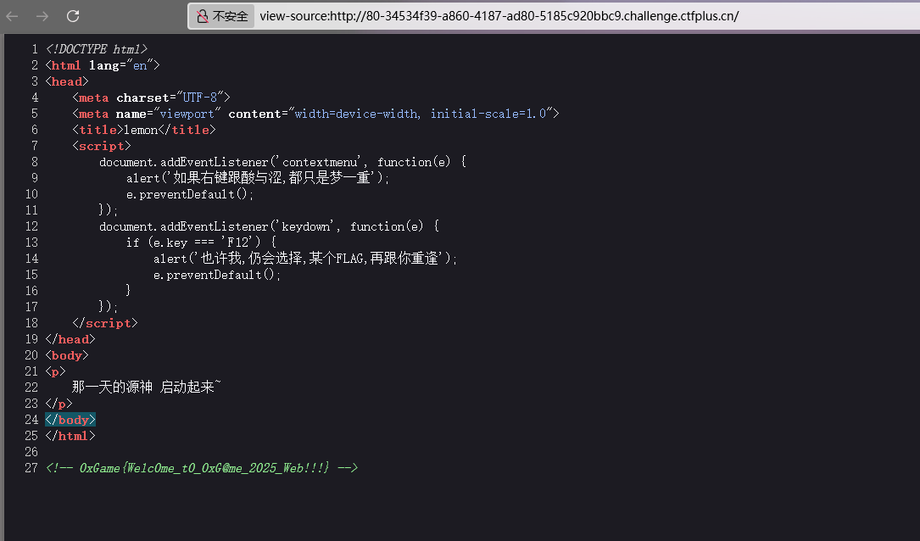Click the meta charset UTF-8 line
Image resolution: width=920 pixels, height=541 pixels.
coord(149,97)
